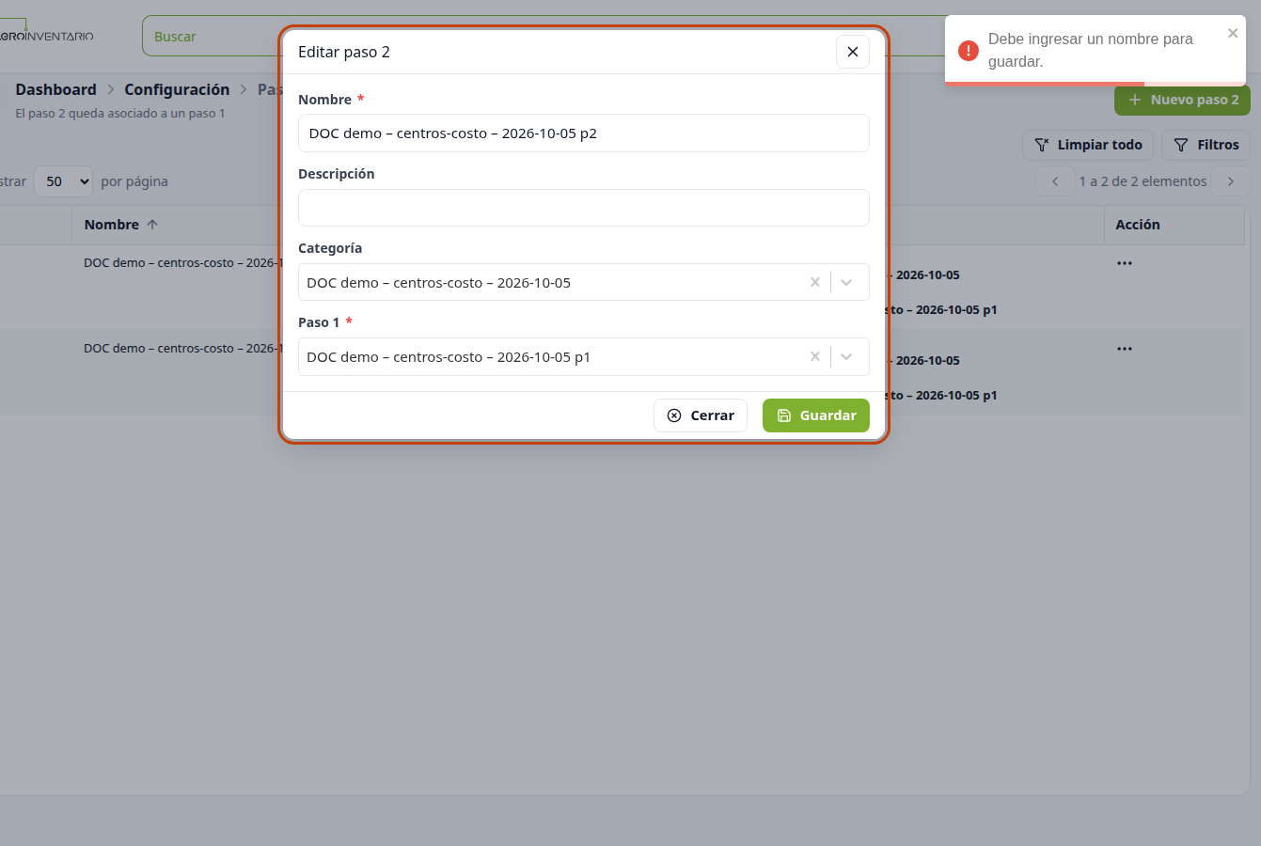Open the action menu for the first row
1261x846 pixels.
coord(1124,263)
